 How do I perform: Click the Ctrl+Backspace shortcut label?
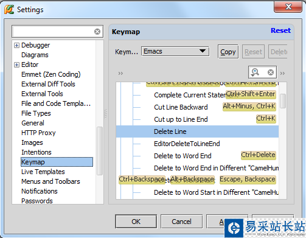pyautogui.click(x=142, y=180)
